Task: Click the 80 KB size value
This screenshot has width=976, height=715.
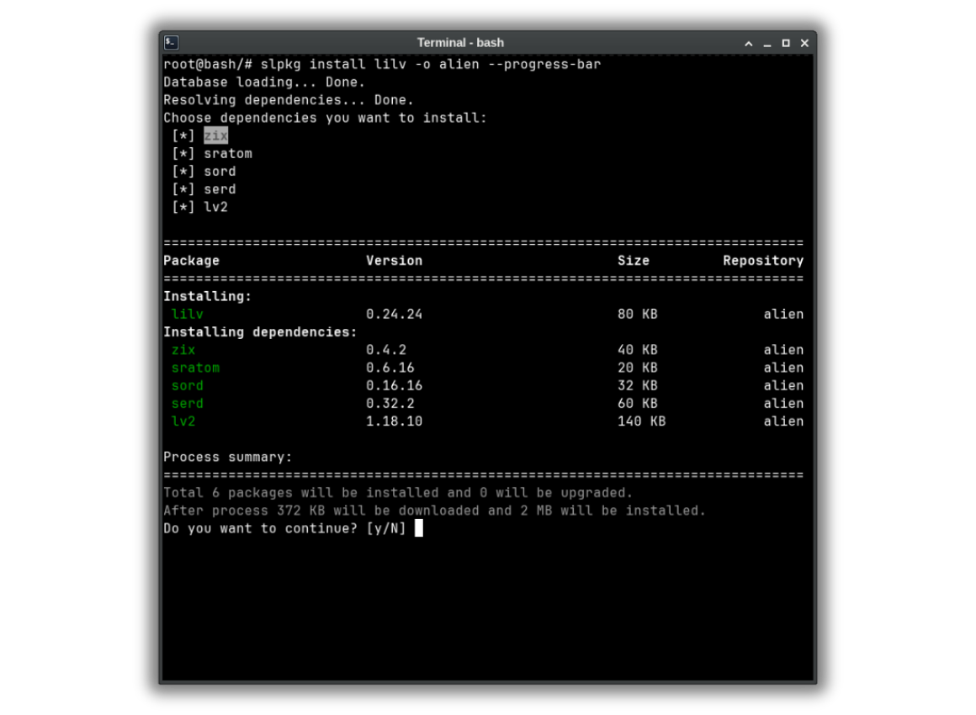Action: tap(638, 315)
